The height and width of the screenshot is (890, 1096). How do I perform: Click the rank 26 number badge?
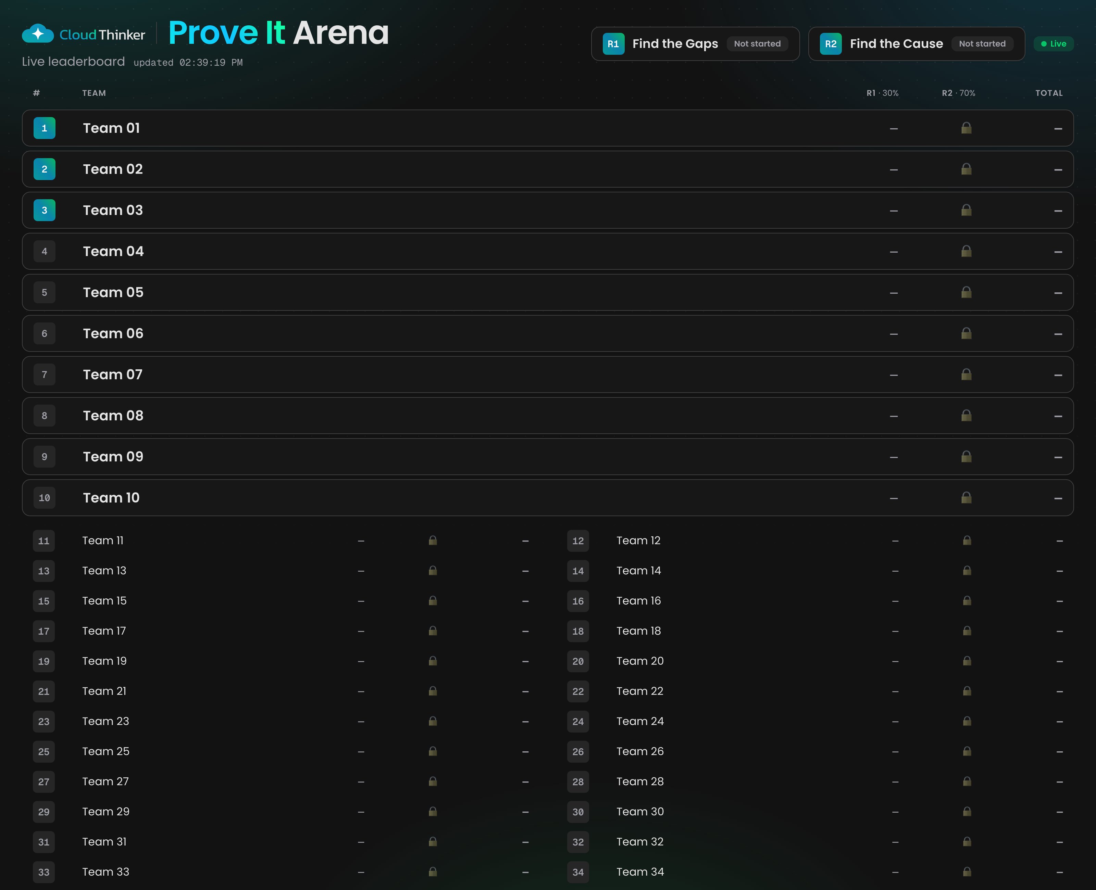point(578,752)
